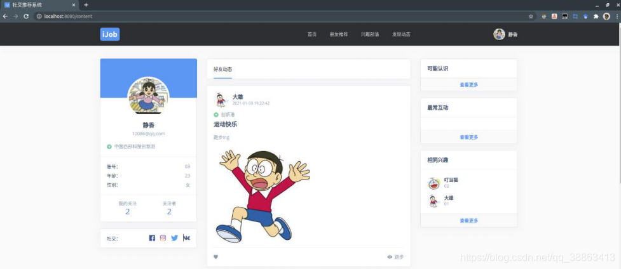
Task: Click the eye icon under the post
Action: [x=390, y=257]
